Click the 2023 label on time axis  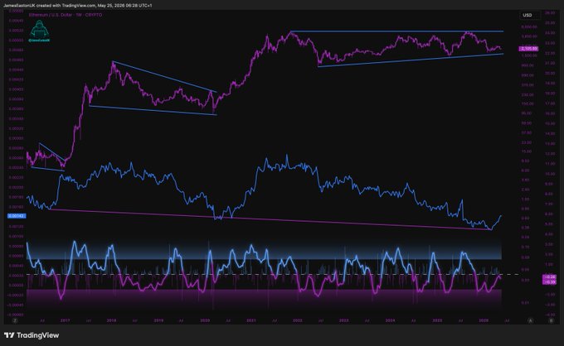pyautogui.click(x=344, y=320)
